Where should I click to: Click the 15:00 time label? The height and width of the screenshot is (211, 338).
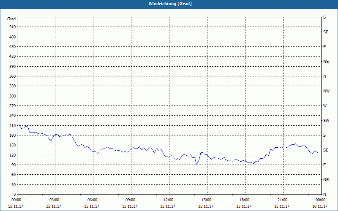tap(207, 200)
